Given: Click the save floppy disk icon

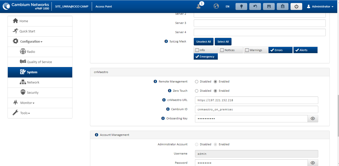Looking at the screenshot, I should [x=269, y=6].
